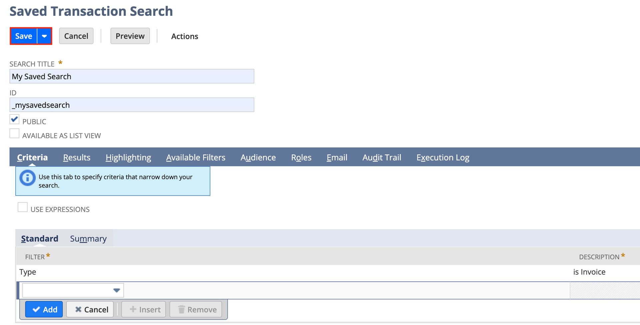
Task: Enable the AVAILABLE AS LIST VIEW checkbox
Action: tap(14, 133)
